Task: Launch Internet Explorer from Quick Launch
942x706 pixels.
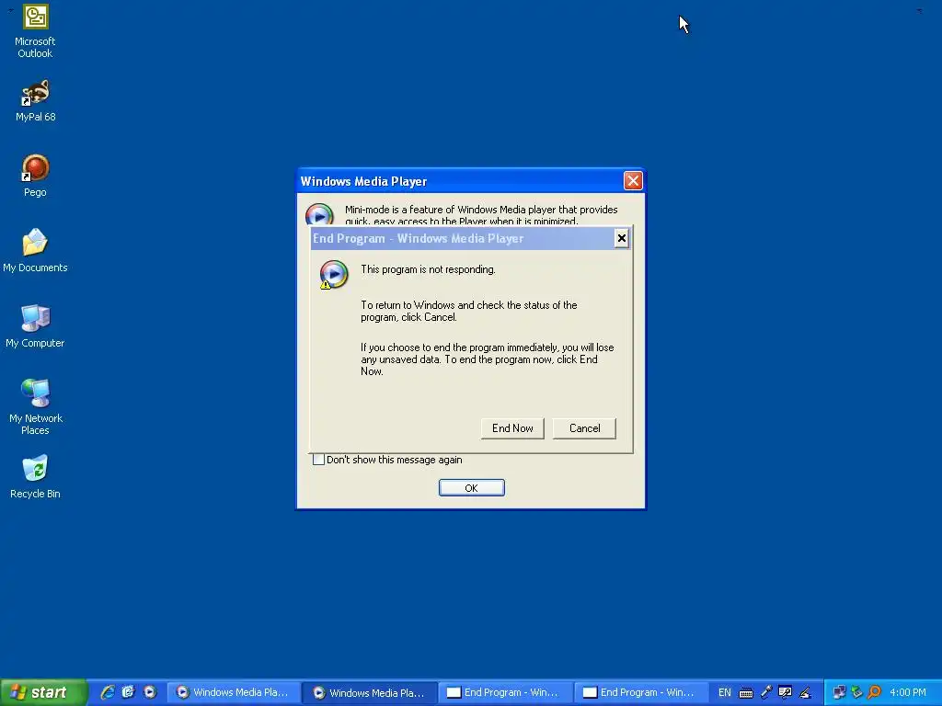Action: pyautogui.click(x=108, y=692)
